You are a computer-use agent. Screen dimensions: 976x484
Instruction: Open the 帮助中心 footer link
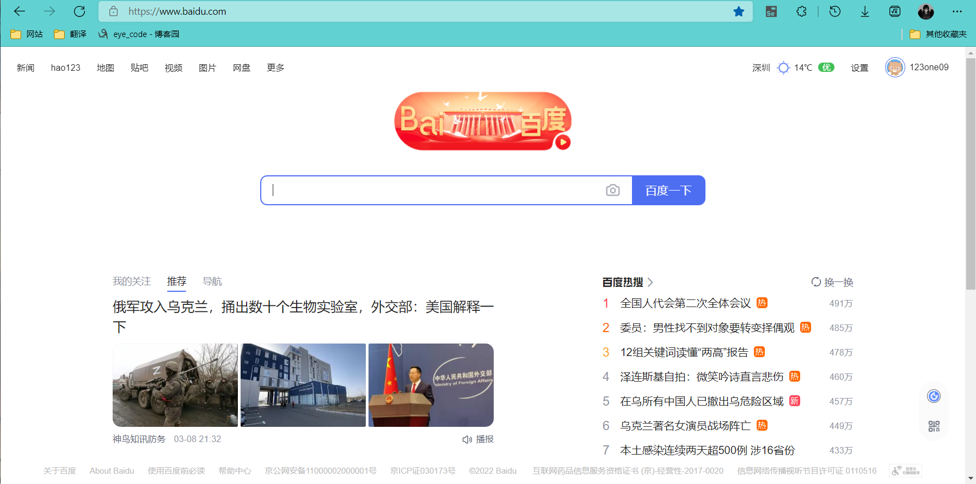click(x=235, y=471)
